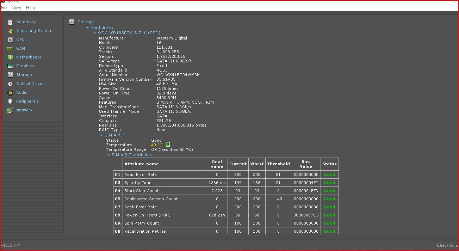Open the Network card icon
The height and width of the screenshot is (251, 459).
(10, 110)
